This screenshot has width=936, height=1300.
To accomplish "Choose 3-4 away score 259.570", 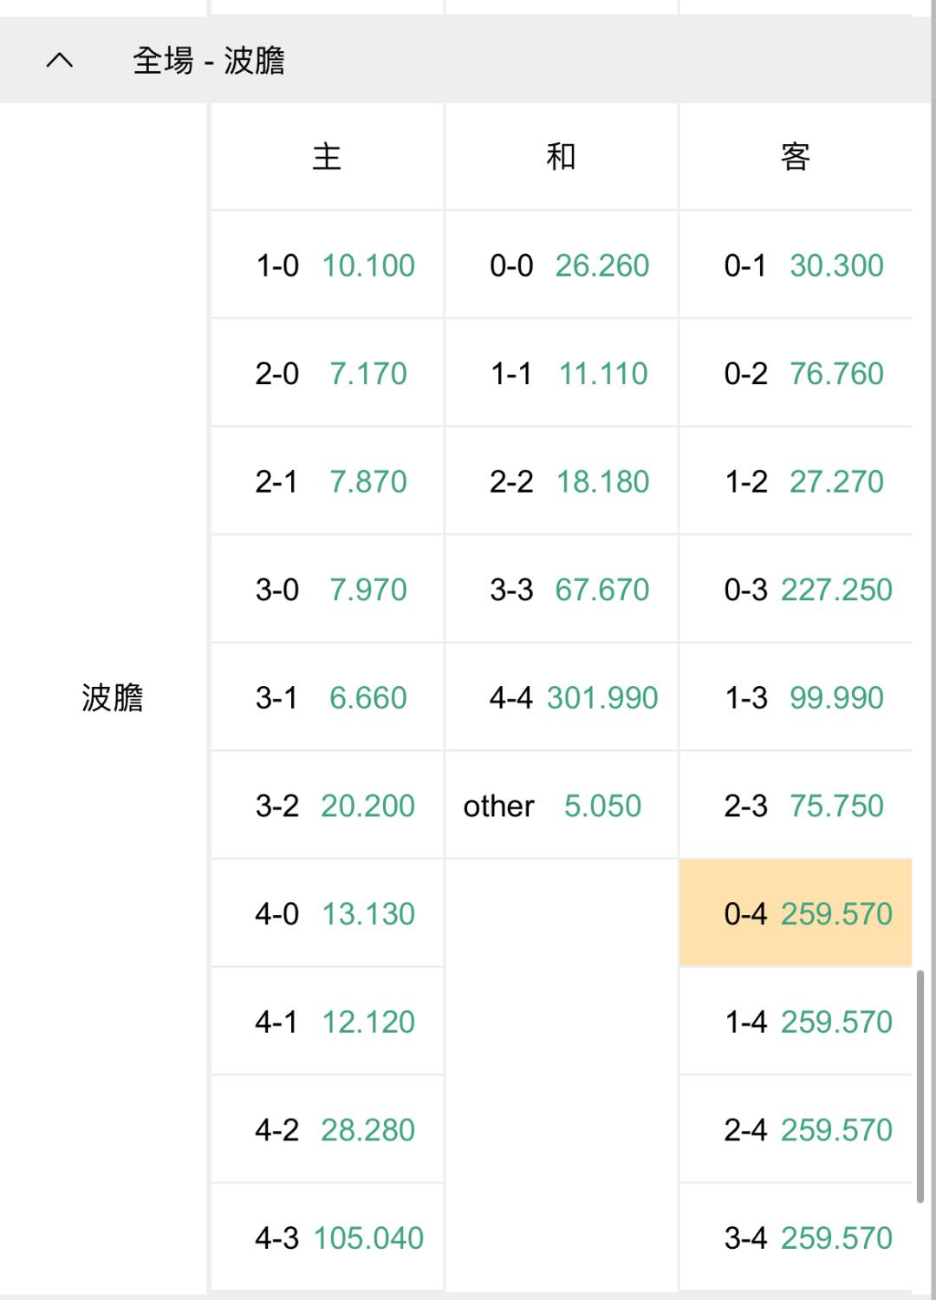I will point(796,1238).
